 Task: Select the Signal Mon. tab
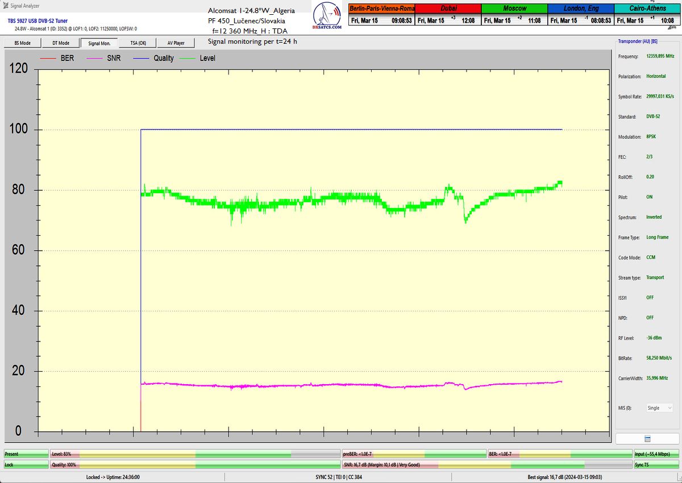click(99, 43)
